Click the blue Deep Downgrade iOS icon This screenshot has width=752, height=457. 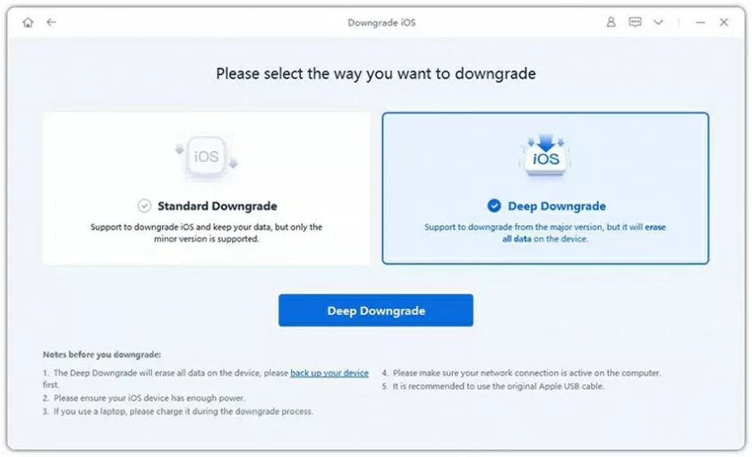click(545, 156)
